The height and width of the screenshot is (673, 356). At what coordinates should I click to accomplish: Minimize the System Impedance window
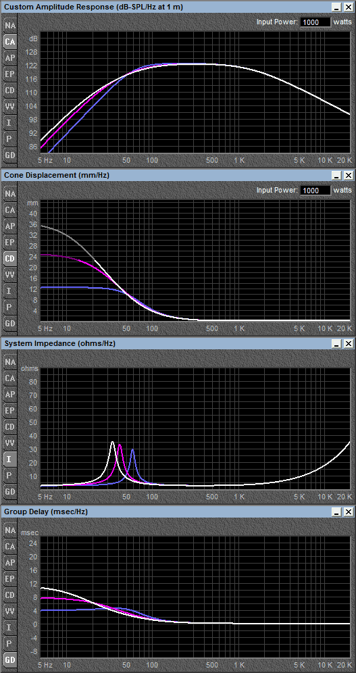click(x=337, y=344)
